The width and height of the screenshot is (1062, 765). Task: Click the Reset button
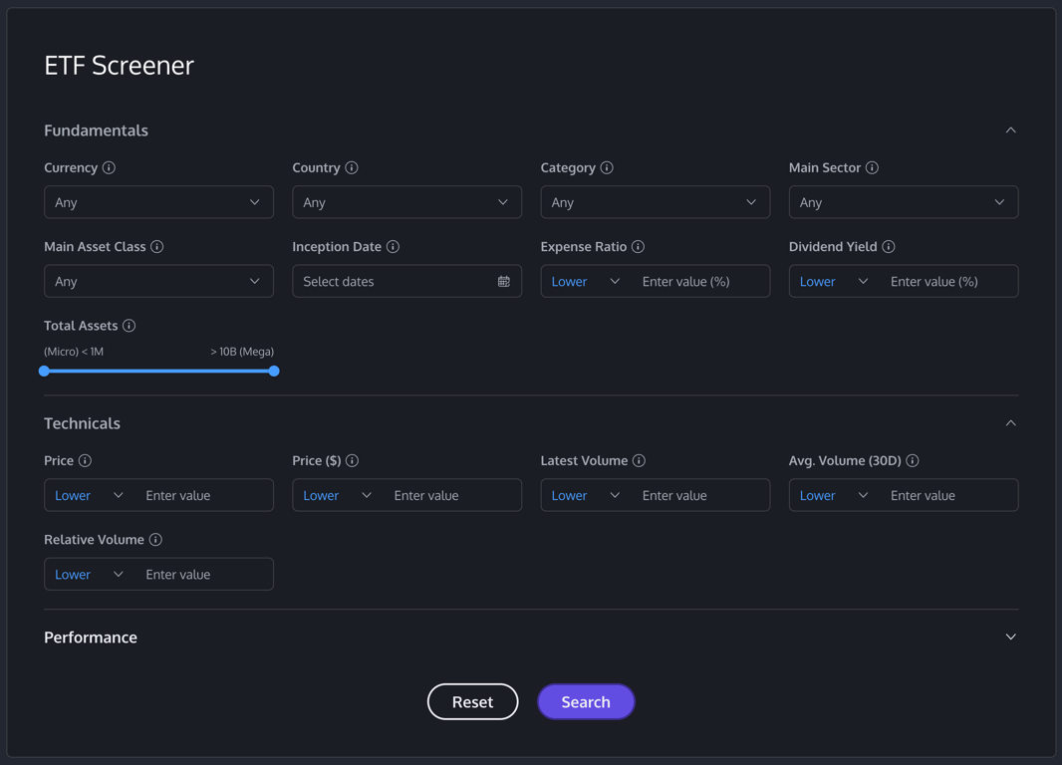coord(473,702)
